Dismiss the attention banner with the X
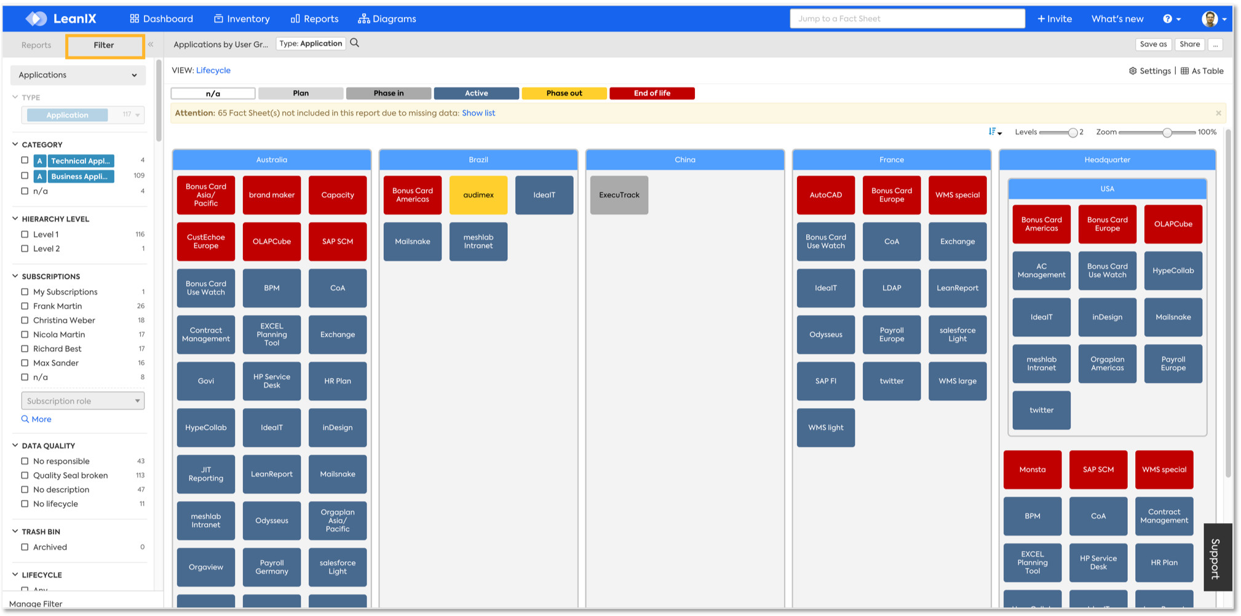 [1218, 113]
